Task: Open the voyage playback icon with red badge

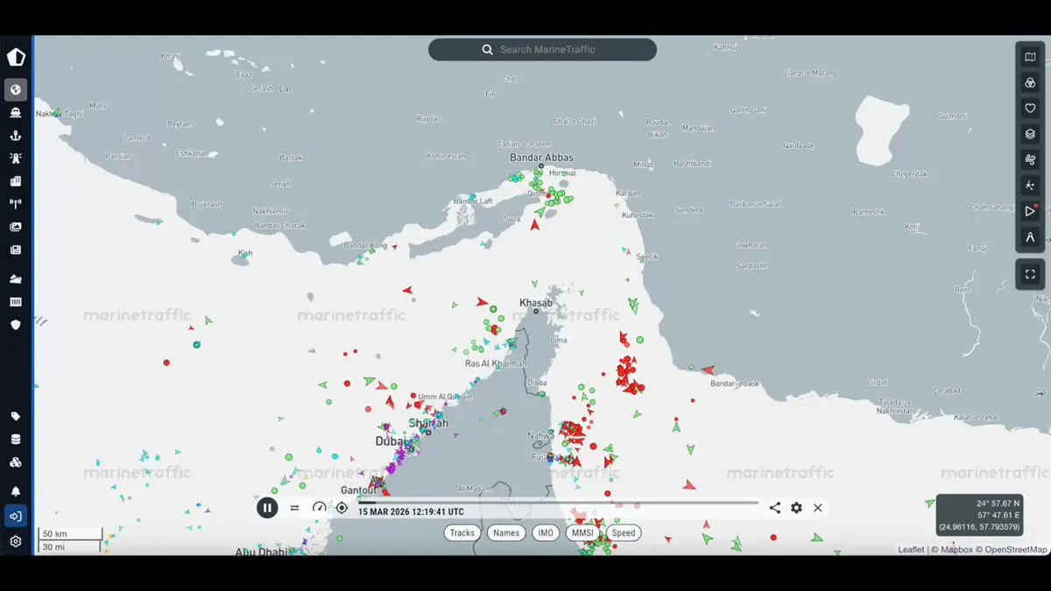Action: 1030,211
